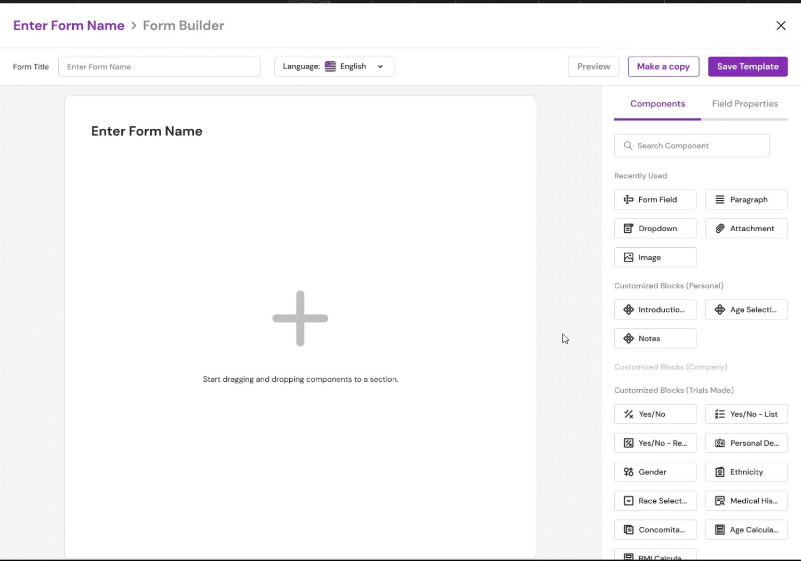
Task: Pick the Personal Details block icon
Action: 720,443
